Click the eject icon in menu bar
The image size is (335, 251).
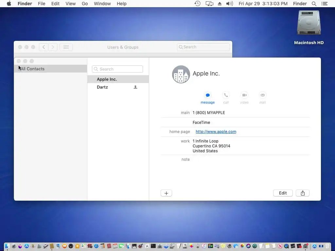[x=220, y=4]
